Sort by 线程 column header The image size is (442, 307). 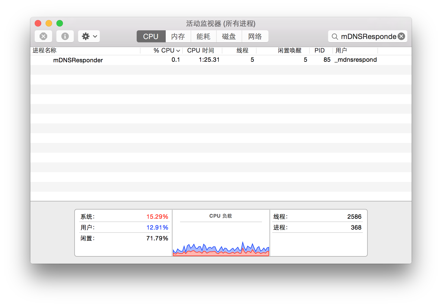[239, 51]
